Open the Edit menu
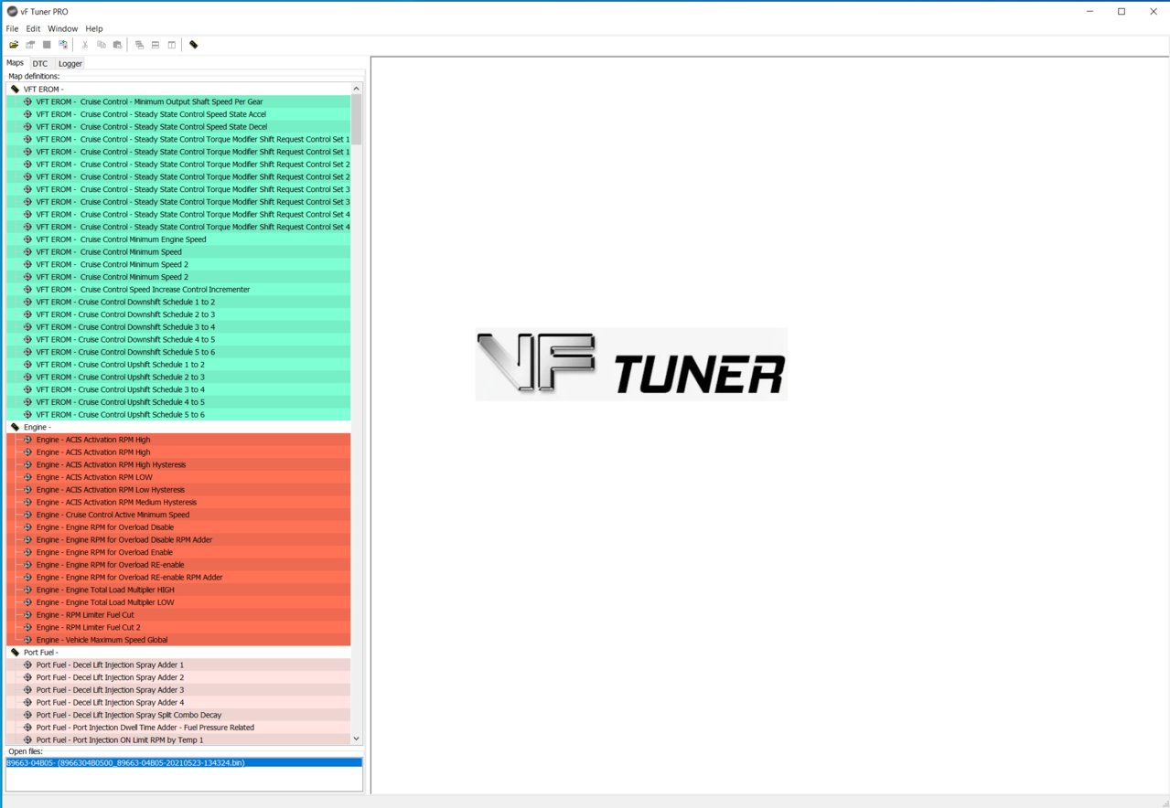Screen dimensions: 1170x808 click(33, 29)
